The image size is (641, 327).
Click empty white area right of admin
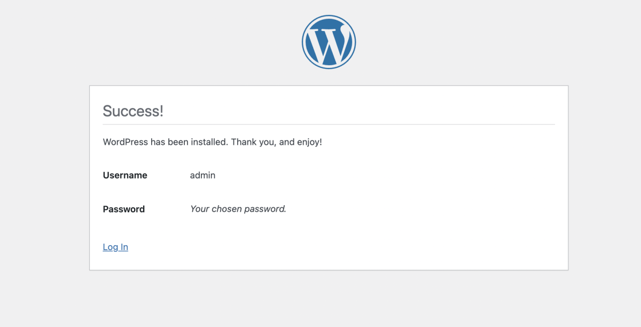pos(385,175)
